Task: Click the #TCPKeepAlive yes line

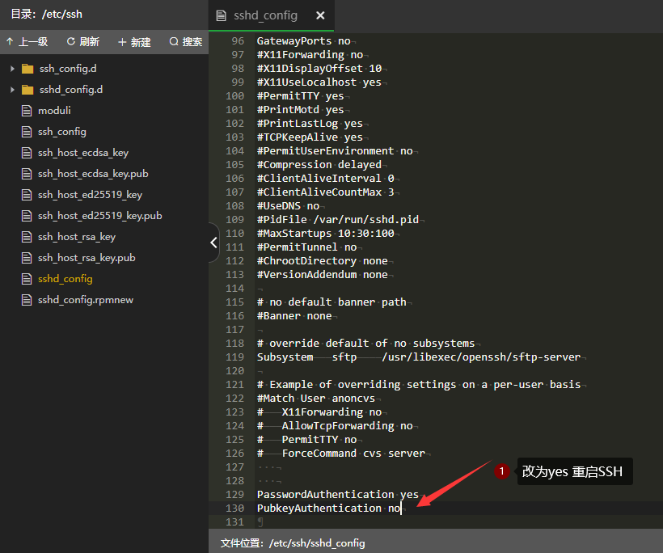Action: (310, 137)
